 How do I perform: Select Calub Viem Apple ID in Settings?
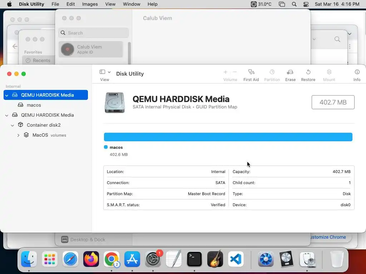90,49
